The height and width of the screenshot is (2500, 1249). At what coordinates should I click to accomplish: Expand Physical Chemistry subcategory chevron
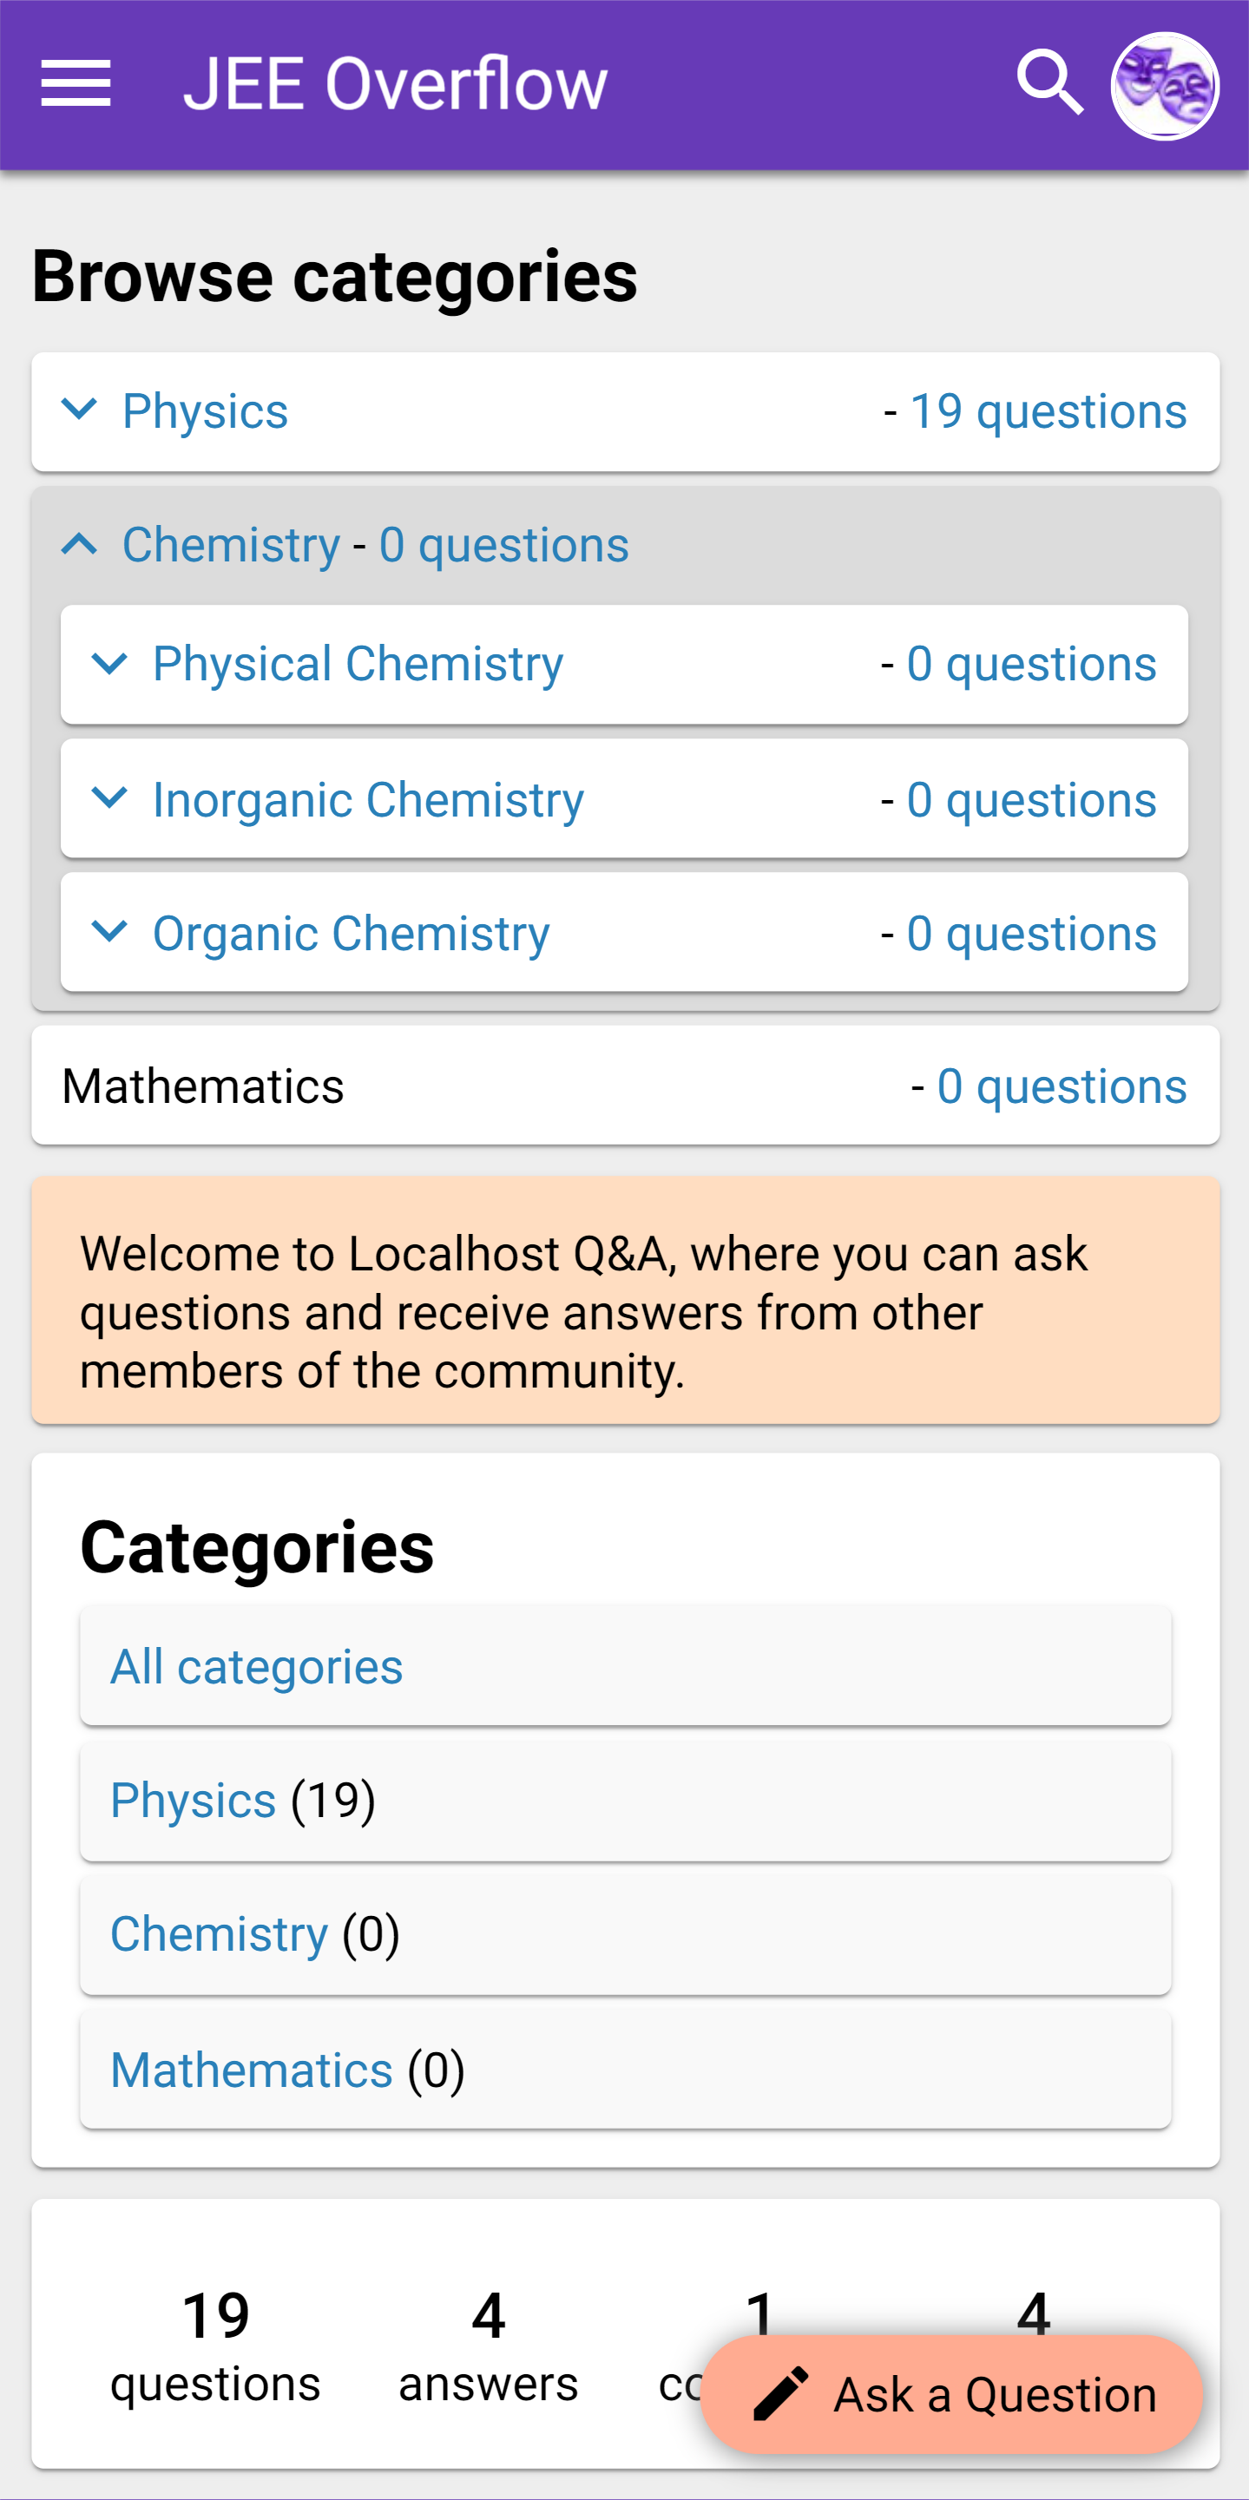(109, 665)
